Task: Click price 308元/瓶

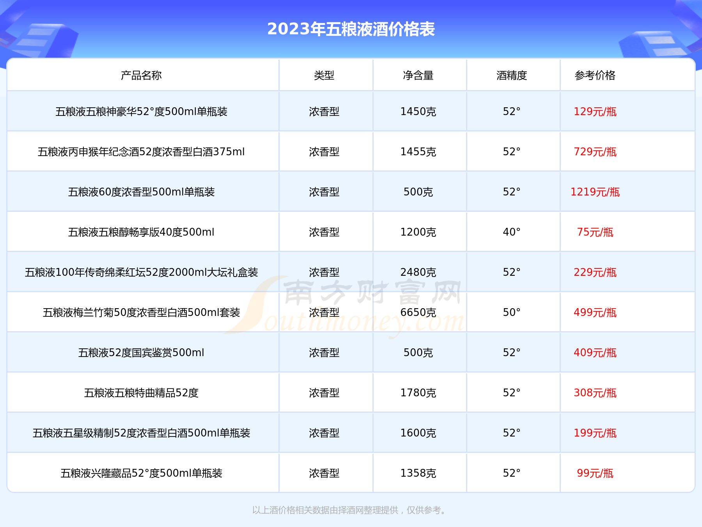Action: [x=595, y=393]
